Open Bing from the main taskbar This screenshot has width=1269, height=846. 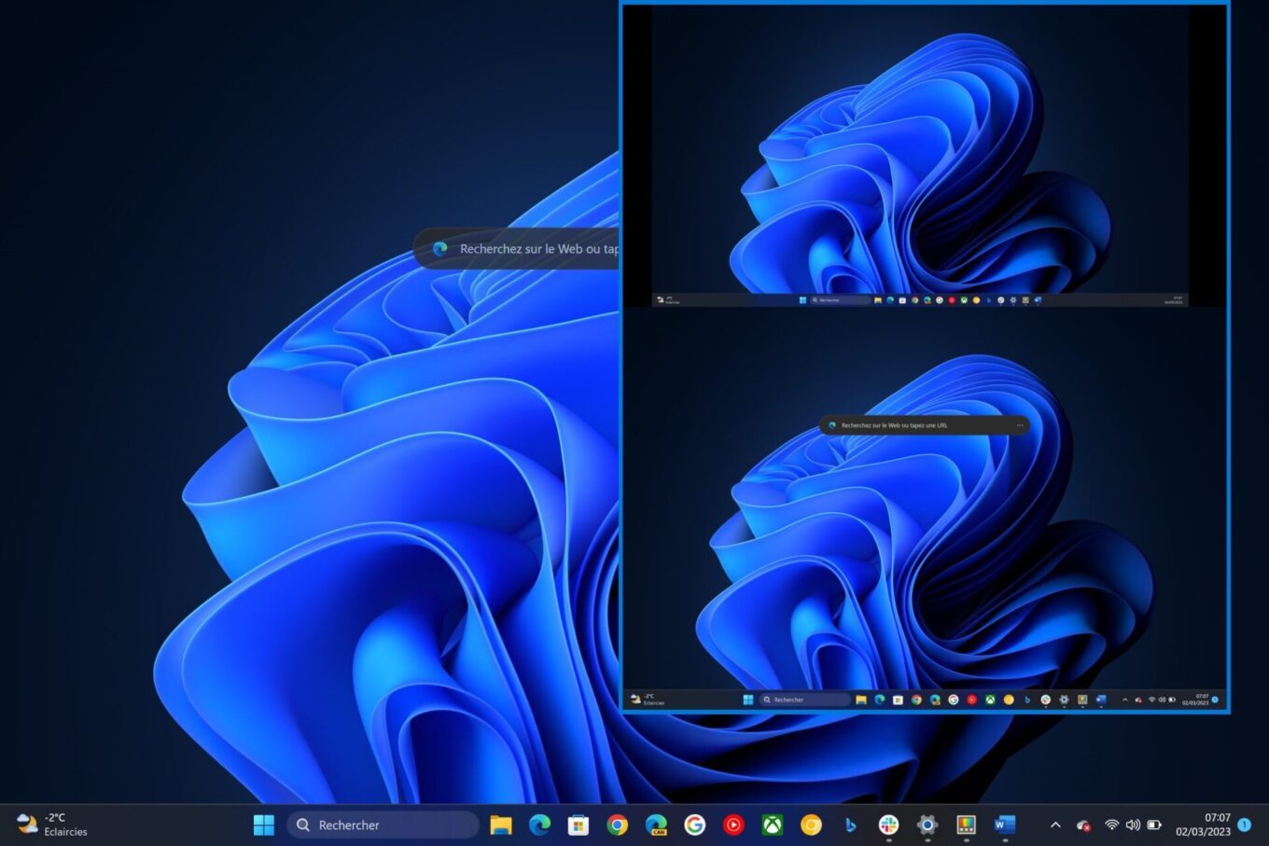coord(850,825)
